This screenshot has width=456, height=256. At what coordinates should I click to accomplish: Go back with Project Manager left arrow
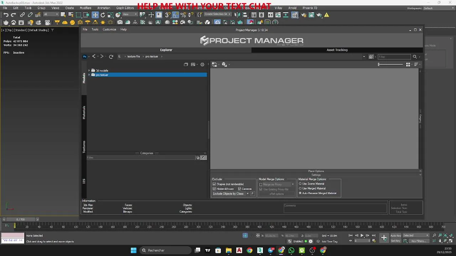[94, 56]
